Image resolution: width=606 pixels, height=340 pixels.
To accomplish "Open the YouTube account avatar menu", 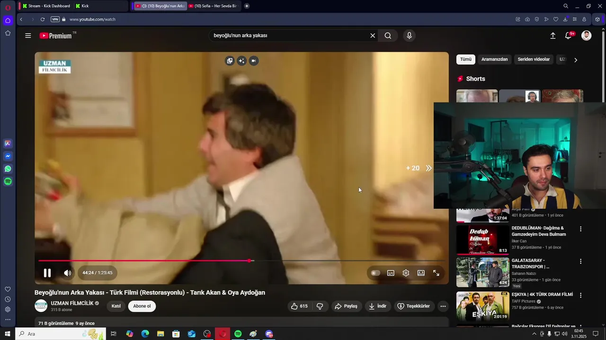I will pyautogui.click(x=587, y=35).
